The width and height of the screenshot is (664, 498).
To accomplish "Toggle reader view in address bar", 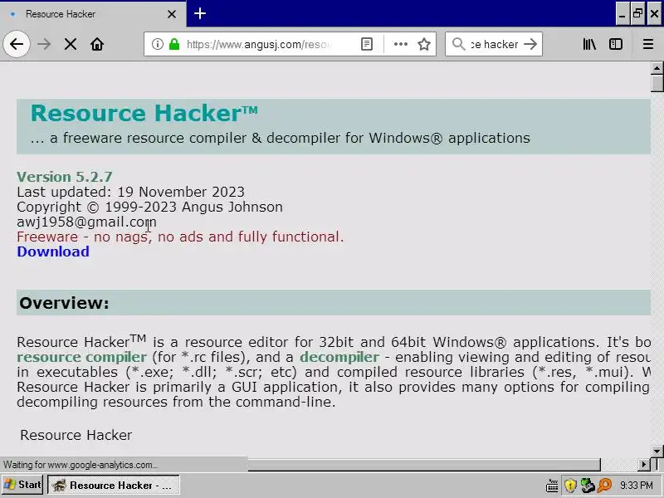I will [x=367, y=44].
